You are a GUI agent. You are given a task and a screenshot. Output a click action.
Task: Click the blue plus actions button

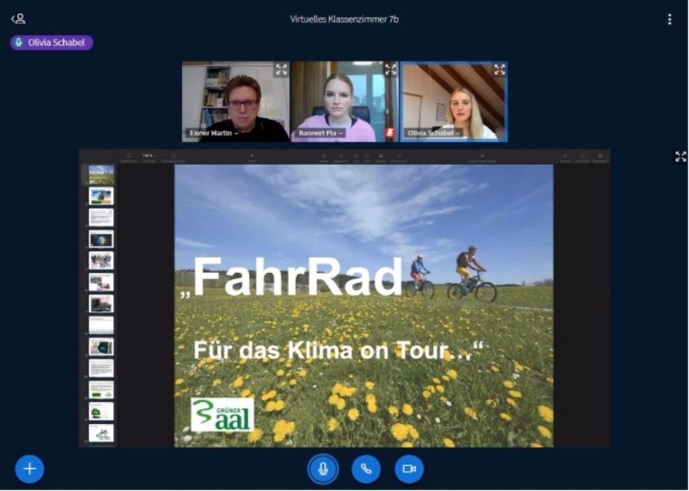coord(30,469)
